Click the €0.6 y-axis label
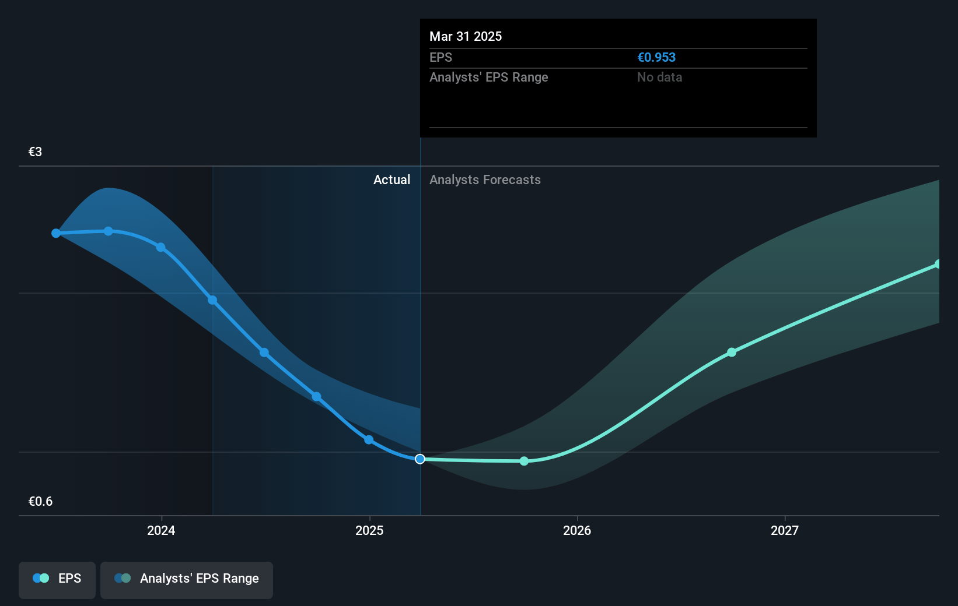This screenshot has height=606, width=958. pyautogui.click(x=40, y=502)
